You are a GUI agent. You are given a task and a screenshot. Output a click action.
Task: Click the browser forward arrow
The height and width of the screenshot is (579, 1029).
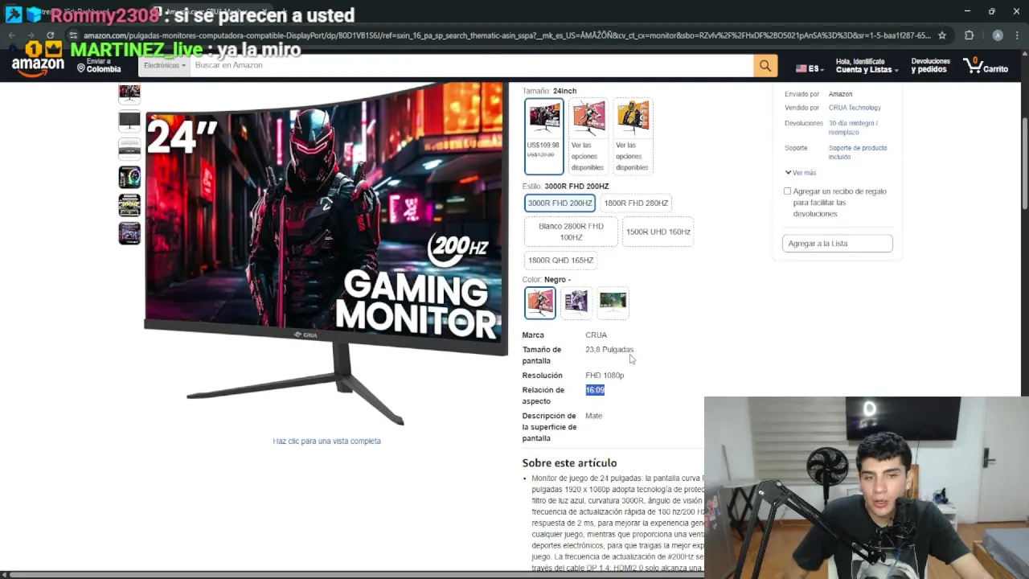[x=31, y=35]
